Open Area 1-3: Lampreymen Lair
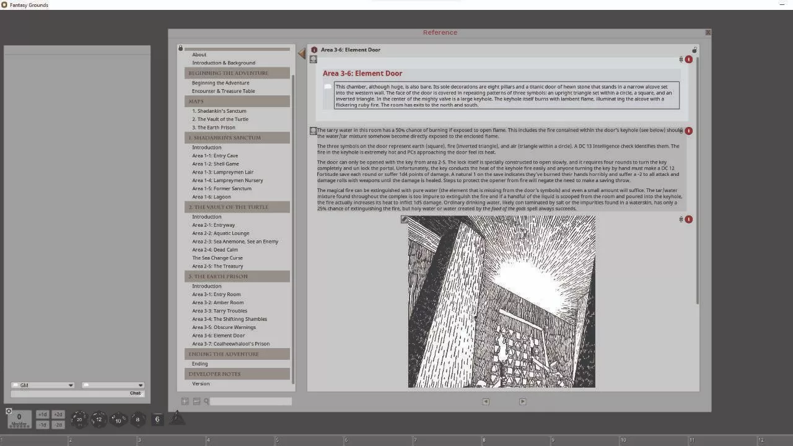 (x=222, y=172)
